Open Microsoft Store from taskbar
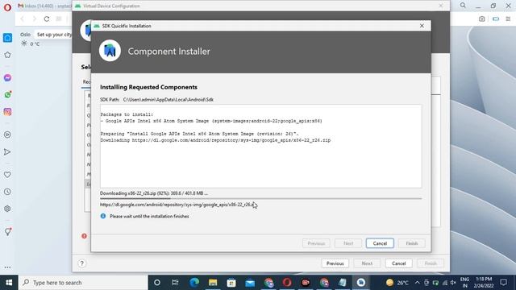This screenshot has width=516, height=290. point(231,283)
